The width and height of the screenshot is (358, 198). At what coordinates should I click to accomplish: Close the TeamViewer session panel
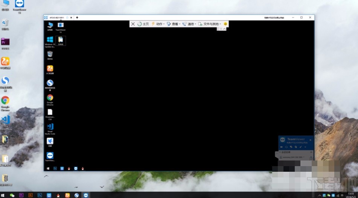310,140
